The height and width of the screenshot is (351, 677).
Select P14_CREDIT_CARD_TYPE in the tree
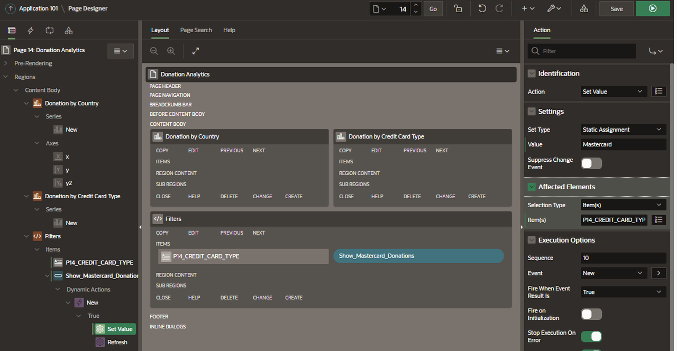pos(93,263)
